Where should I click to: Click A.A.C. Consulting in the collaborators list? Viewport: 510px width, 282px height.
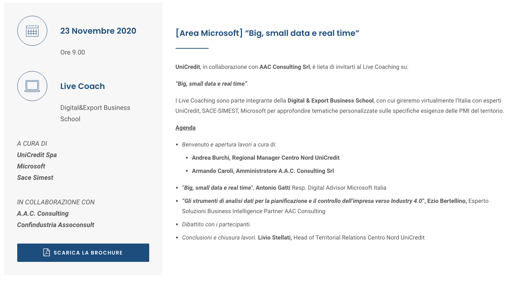(x=43, y=214)
